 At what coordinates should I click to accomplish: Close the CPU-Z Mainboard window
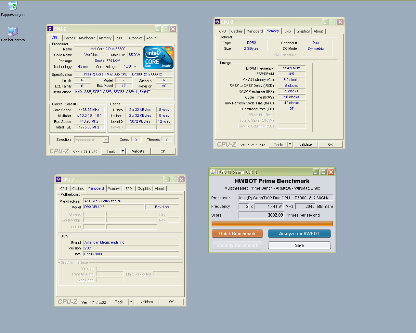pyautogui.click(x=181, y=179)
